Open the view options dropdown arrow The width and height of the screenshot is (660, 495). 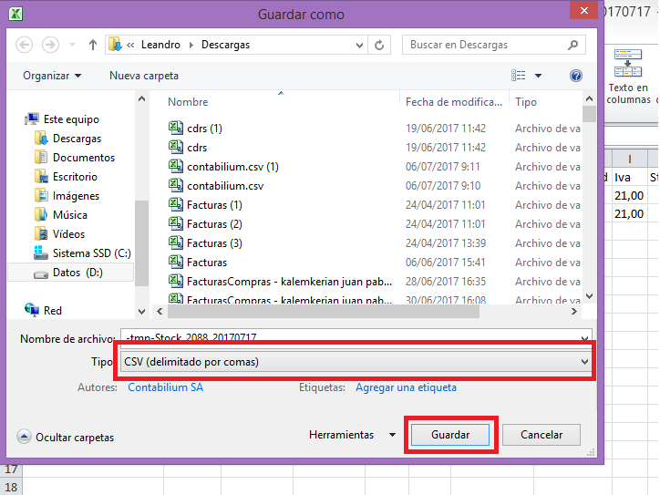click(539, 76)
